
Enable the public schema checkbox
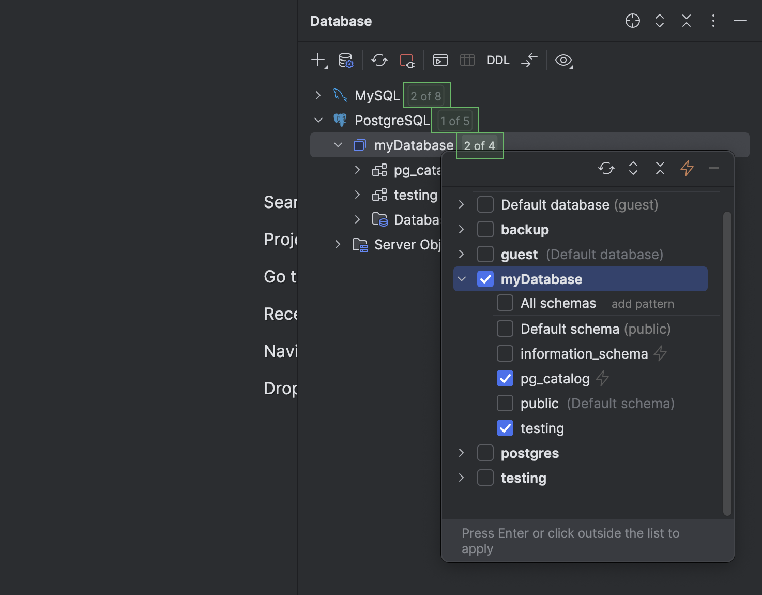pyautogui.click(x=505, y=403)
